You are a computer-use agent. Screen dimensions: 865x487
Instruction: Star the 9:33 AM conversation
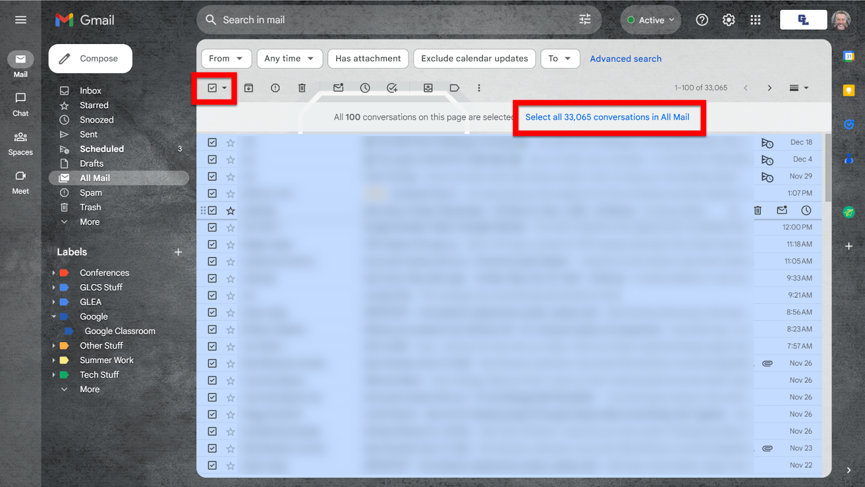click(x=231, y=279)
